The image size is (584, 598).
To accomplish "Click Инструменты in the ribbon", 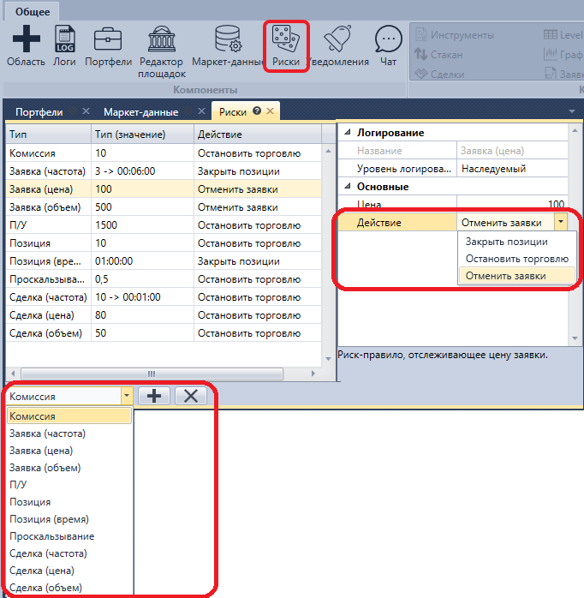I will pos(455,35).
